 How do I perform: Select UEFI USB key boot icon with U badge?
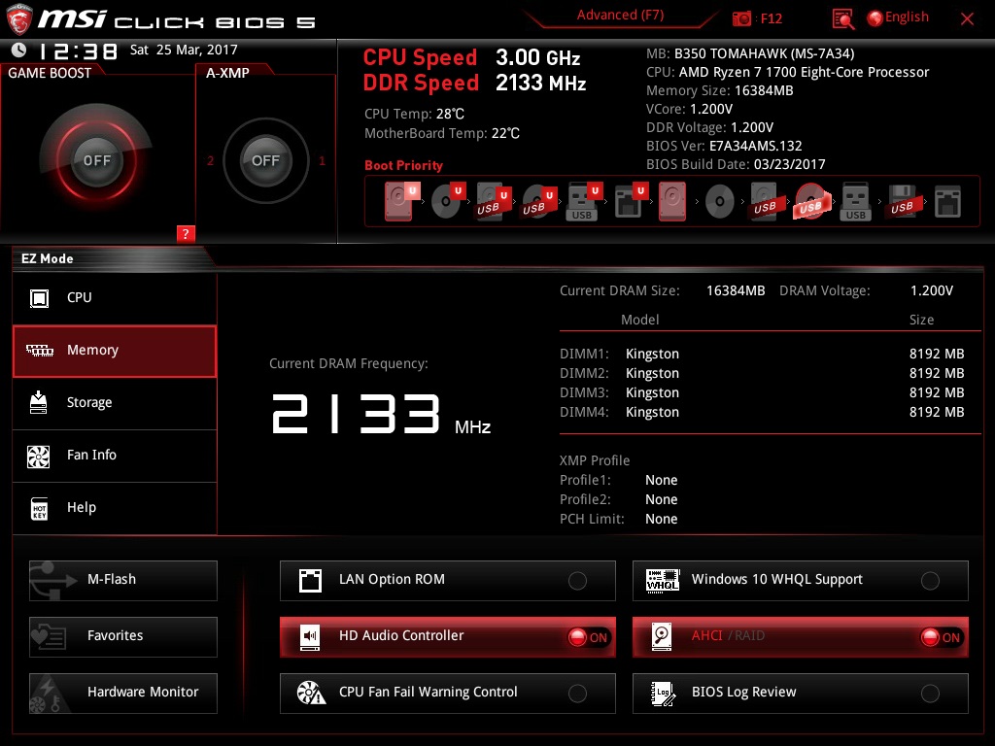(x=583, y=202)
